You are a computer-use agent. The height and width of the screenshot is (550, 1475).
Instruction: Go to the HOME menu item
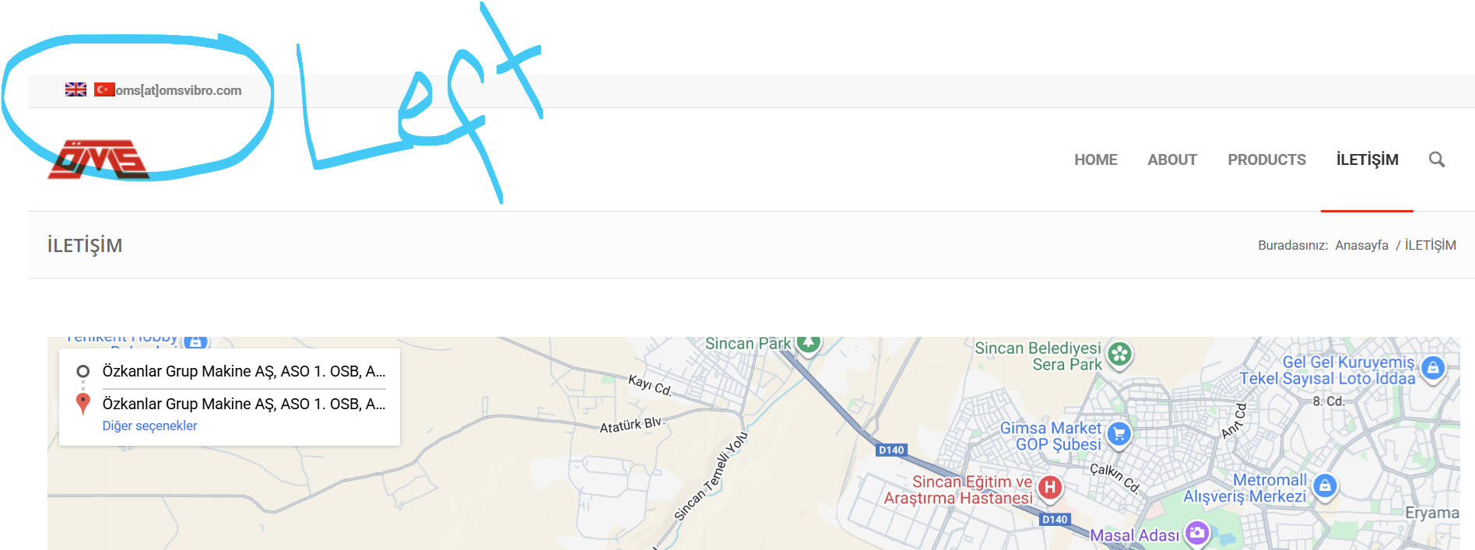tap(1096, 159)
